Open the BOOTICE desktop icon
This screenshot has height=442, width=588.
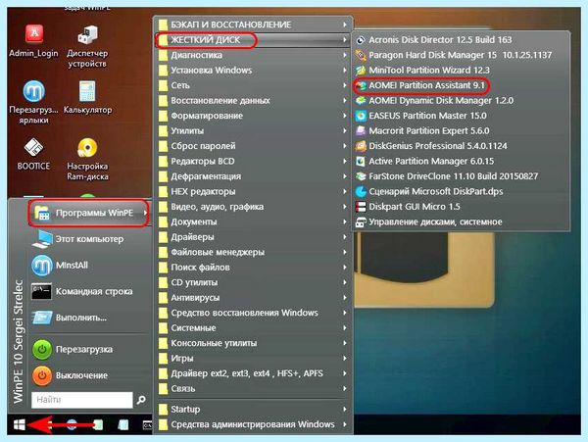pos(33,154)
